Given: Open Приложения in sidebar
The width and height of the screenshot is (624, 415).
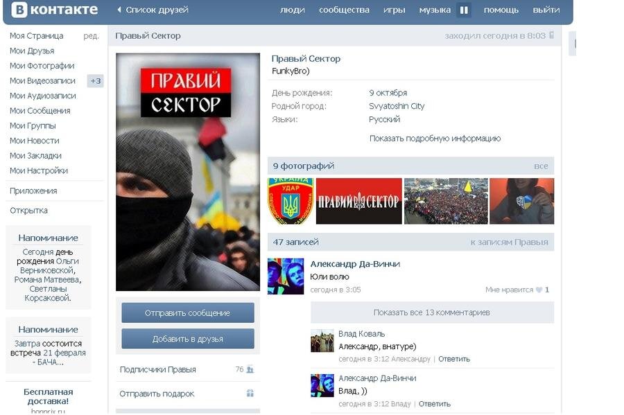Looking at the screenshot, I should (x=33, y=191).
